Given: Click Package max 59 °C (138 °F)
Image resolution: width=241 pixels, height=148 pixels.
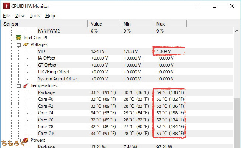Looking at the screenshot, I should tap(170, 92).
